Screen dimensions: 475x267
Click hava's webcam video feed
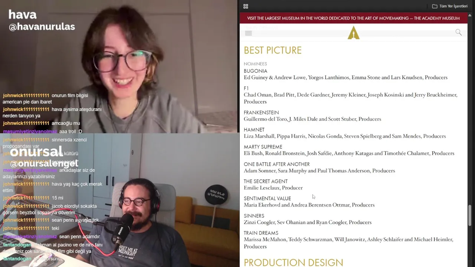tap(119, 66)
